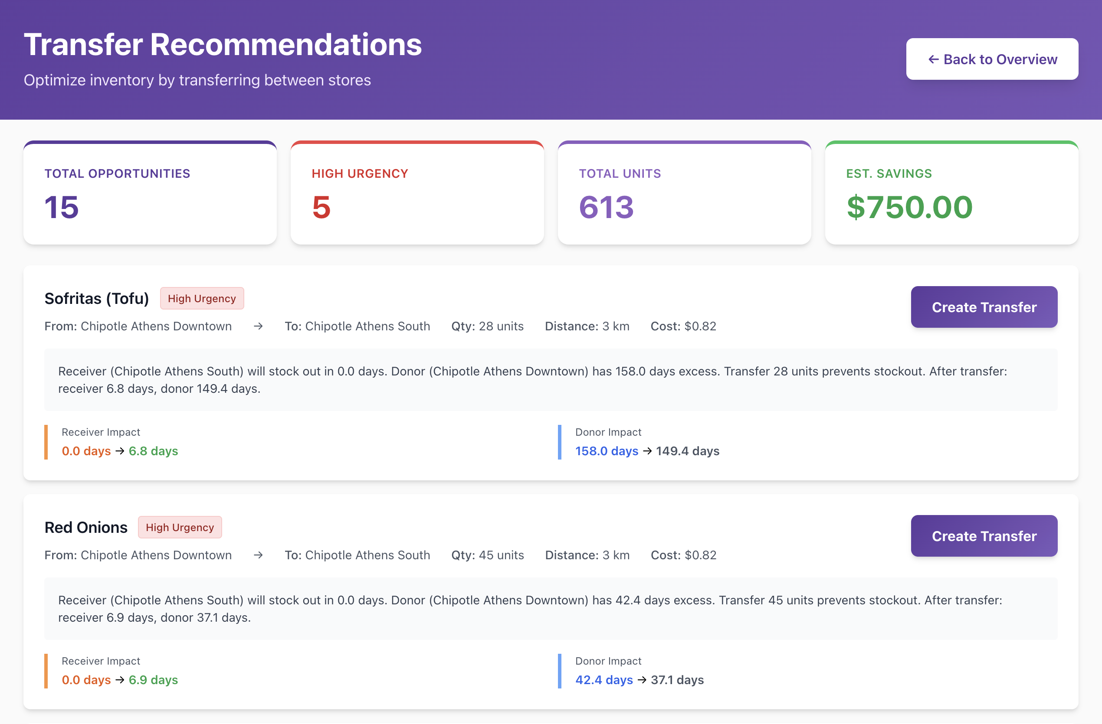
Task: Click the Total Opportunities card
Action: 150,193
